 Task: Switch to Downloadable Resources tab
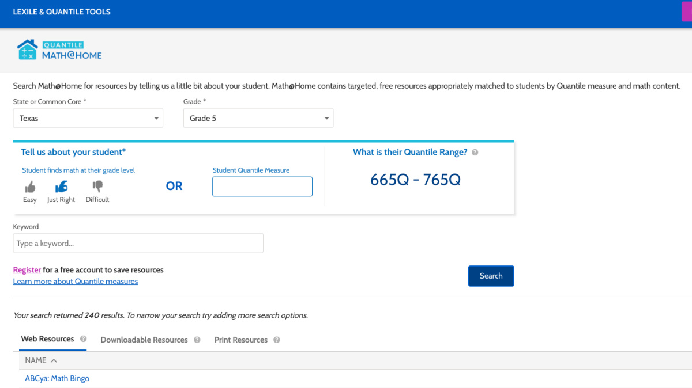coord(144,340)
